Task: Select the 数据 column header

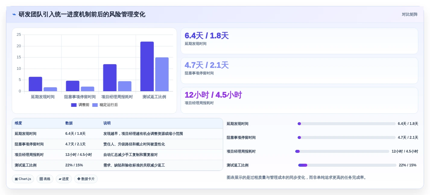Action: [69, 123]
